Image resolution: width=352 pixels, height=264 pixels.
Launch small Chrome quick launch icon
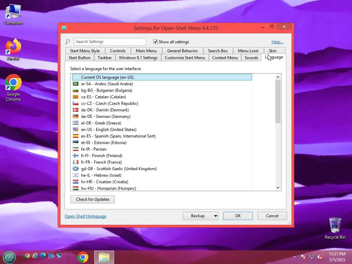click(x=27, y=256)
